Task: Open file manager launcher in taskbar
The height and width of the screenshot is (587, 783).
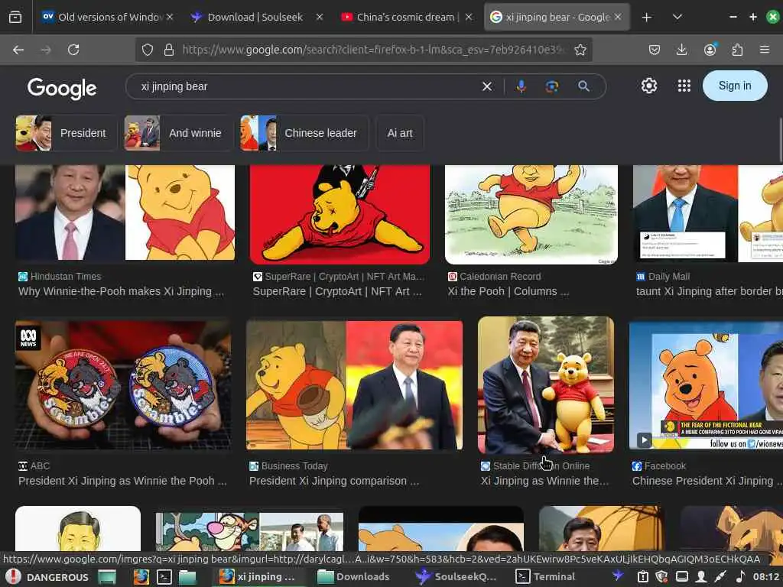Action: pos(187,577)
